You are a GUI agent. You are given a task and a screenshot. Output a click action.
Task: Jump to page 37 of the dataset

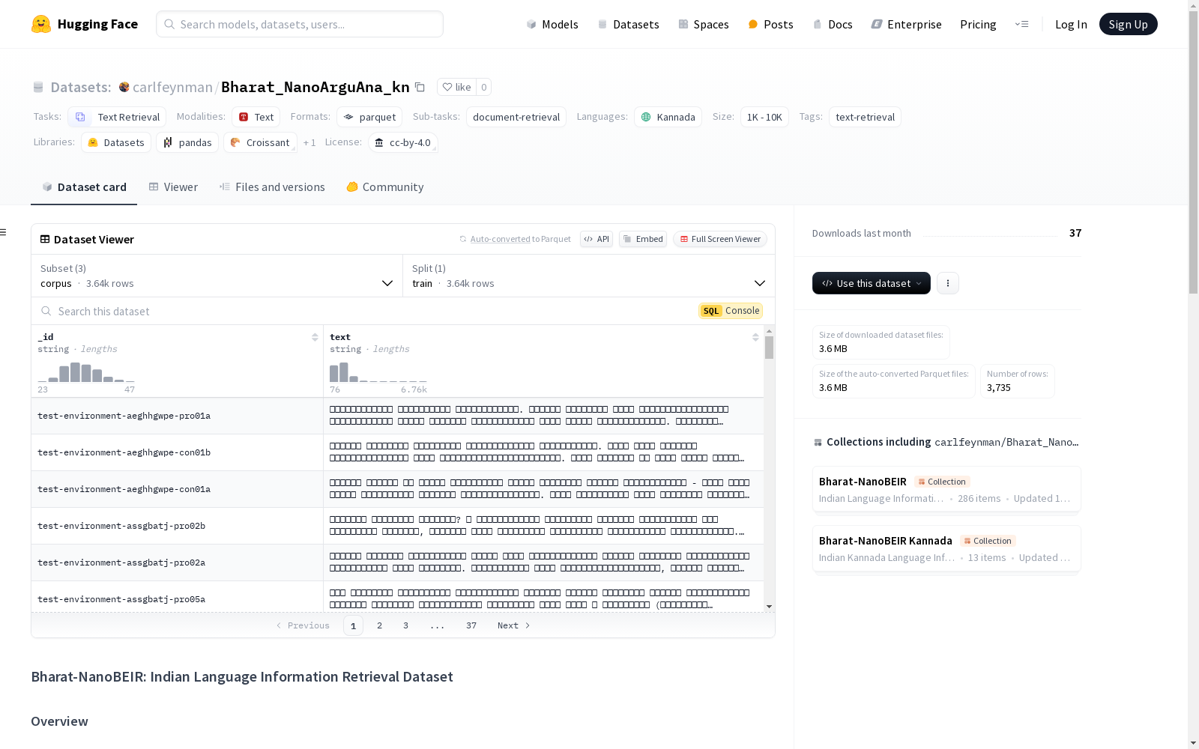coord(471,625)
